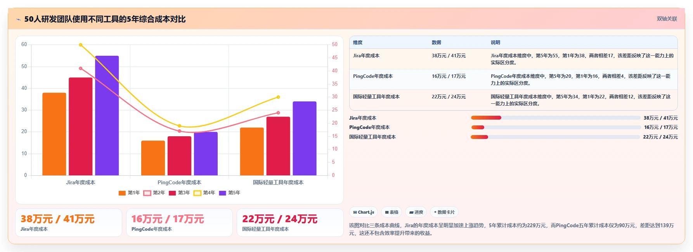Click the 数据卡片 chip
The image size is (693, 252).
[444, 212]
